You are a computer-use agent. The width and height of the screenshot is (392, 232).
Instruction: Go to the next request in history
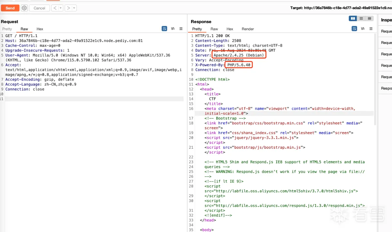(x=68, y=8)
